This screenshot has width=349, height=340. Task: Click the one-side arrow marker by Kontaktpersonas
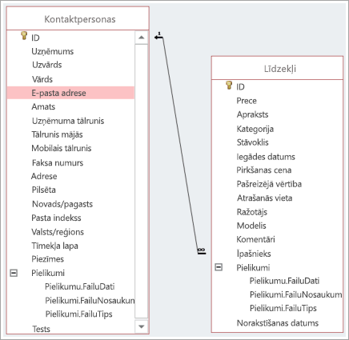click(x=158, y=37)
